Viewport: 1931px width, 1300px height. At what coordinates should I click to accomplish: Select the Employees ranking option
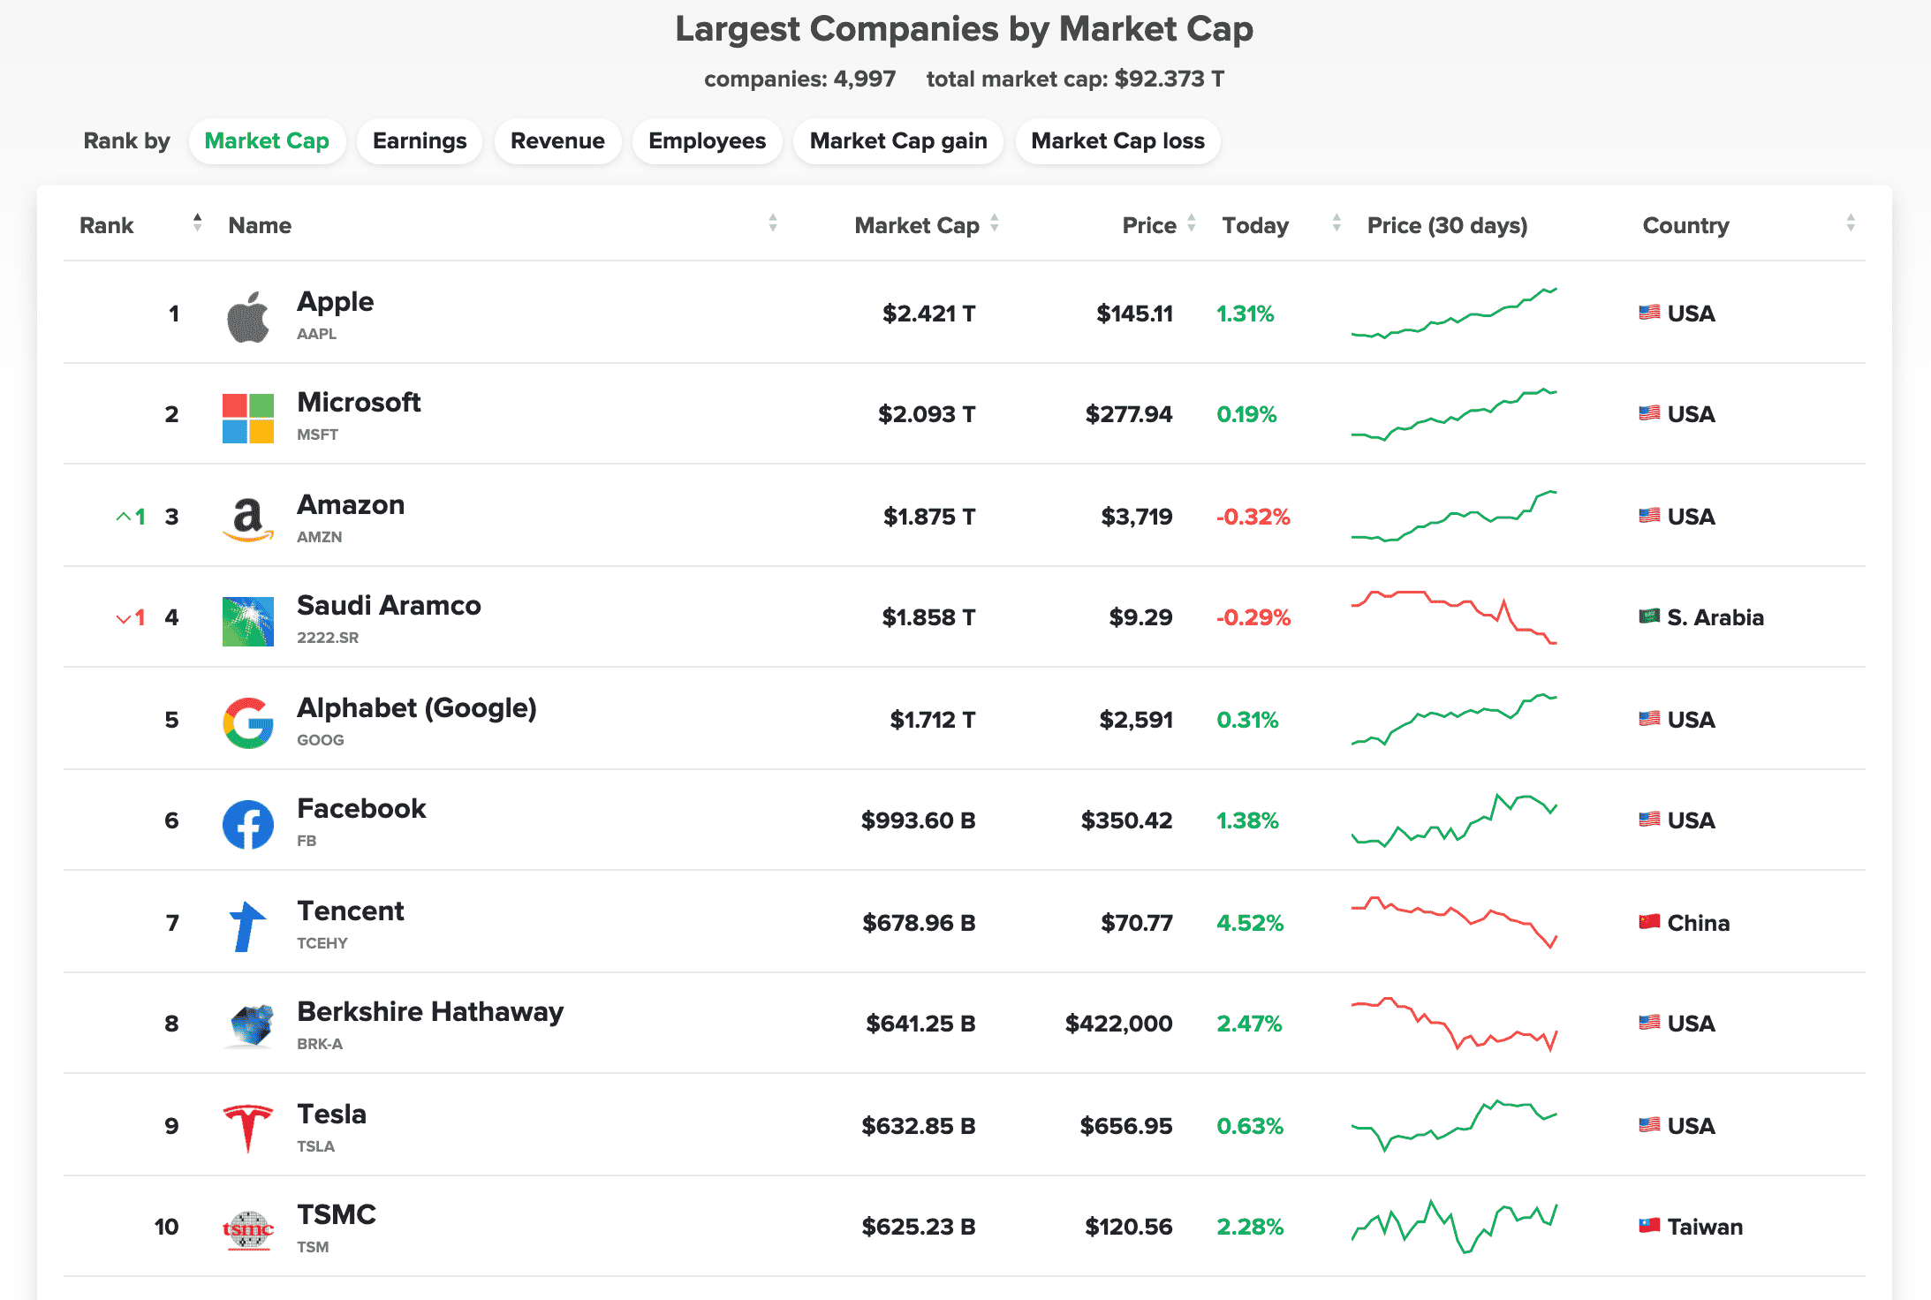(707, 141)
